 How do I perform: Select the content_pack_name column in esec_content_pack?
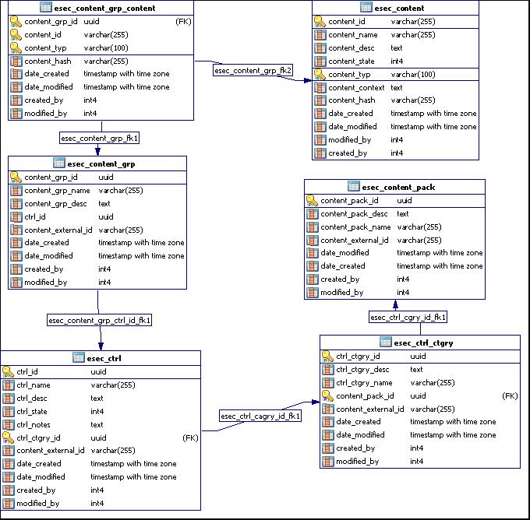[355, 227]
